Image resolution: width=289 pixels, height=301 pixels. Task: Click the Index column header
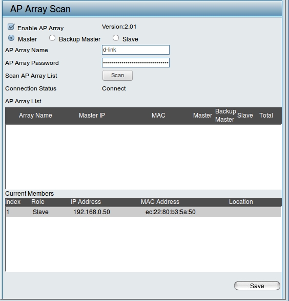13,202
